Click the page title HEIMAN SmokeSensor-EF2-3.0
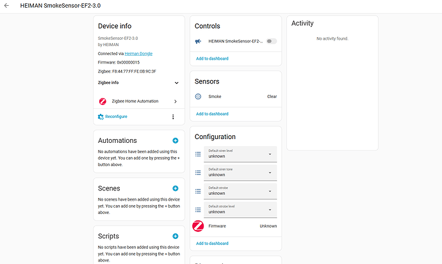Viewport: 442px width, 264px height. coord(60,6)
